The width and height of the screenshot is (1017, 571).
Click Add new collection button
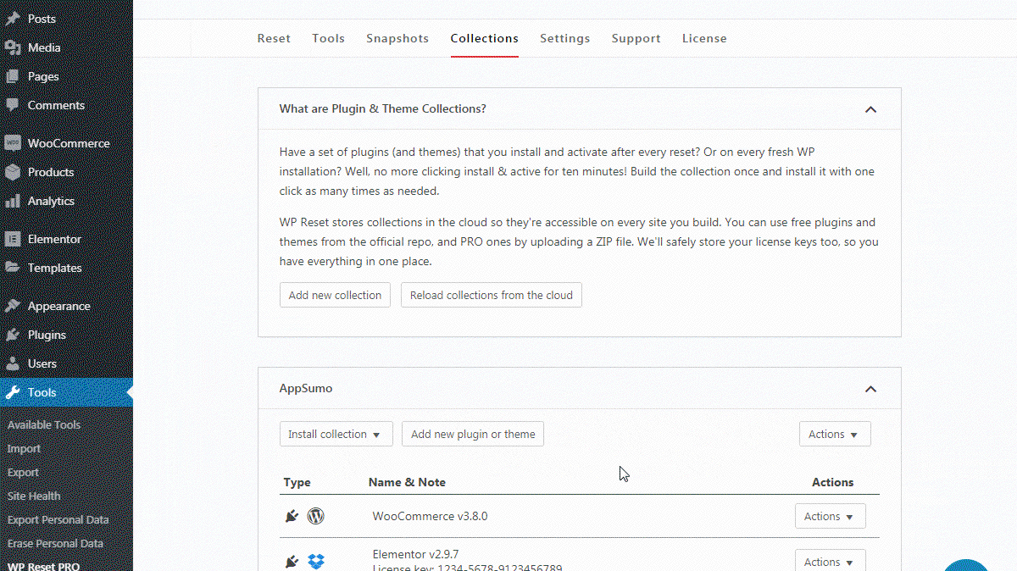tap(335, 295)
